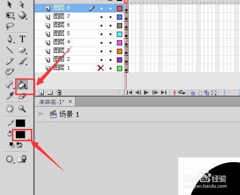The height and width of the screenshot is (195, 240).
Task: Click the red outline color of 图层 8
Action: click(119, 9)
